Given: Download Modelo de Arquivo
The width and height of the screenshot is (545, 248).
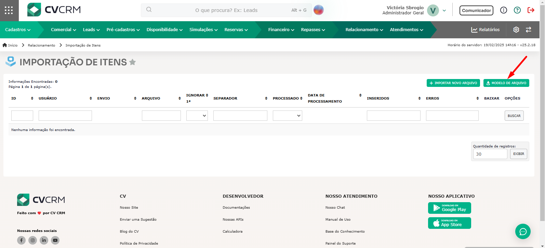Looking at the screenshot, I should (506, 83).
